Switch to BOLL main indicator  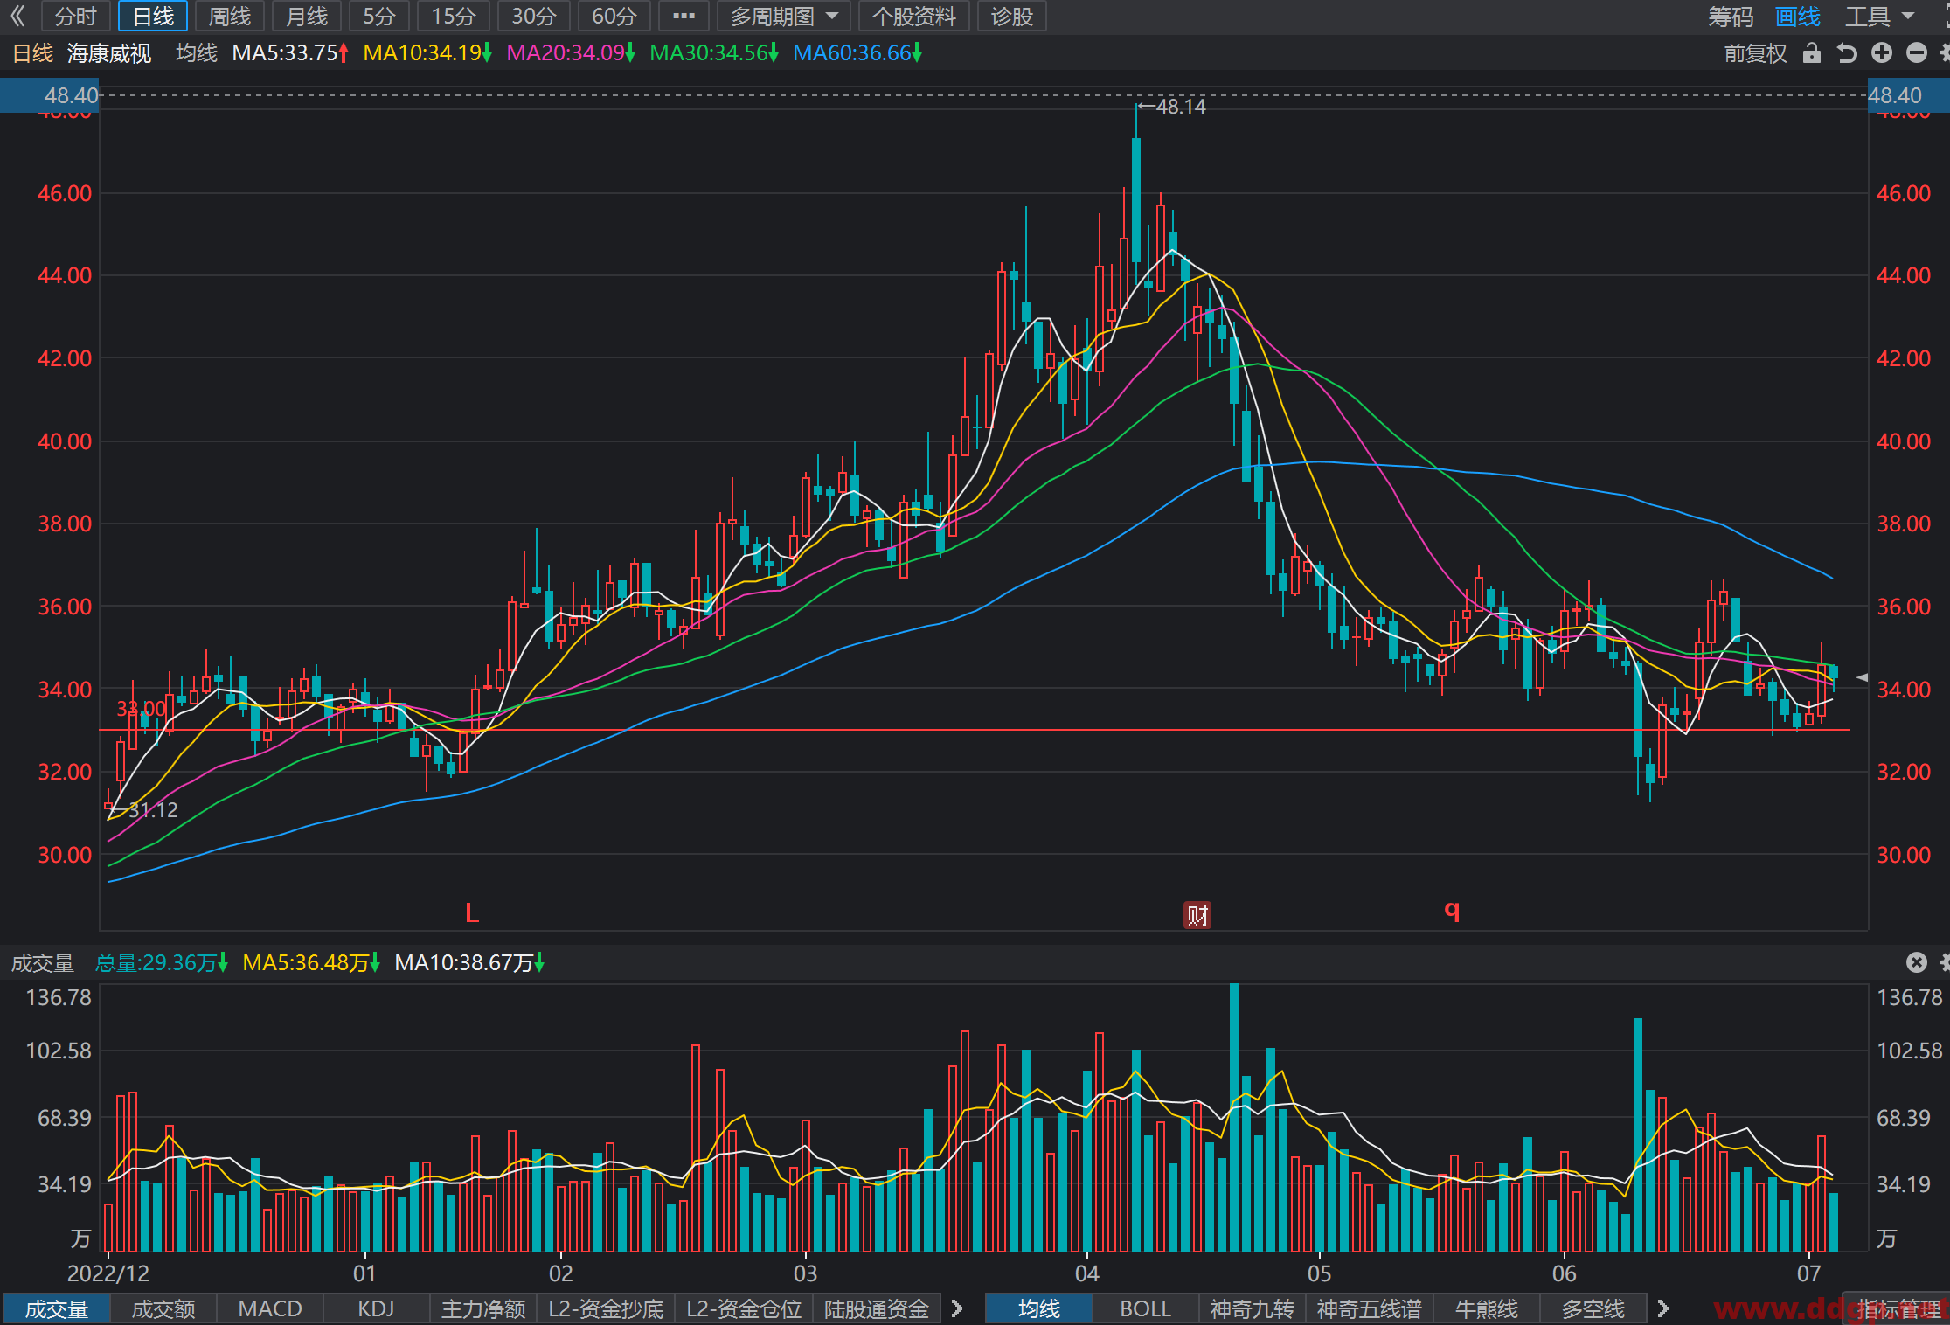1146,1308
